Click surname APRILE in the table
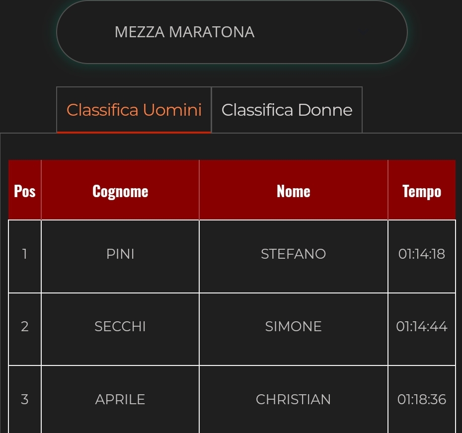 tap(120, 399)
